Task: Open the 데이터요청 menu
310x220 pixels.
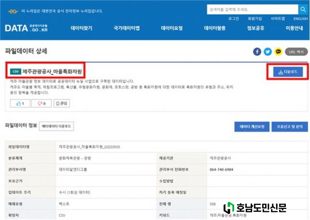Action: click(x=171, y=28)
